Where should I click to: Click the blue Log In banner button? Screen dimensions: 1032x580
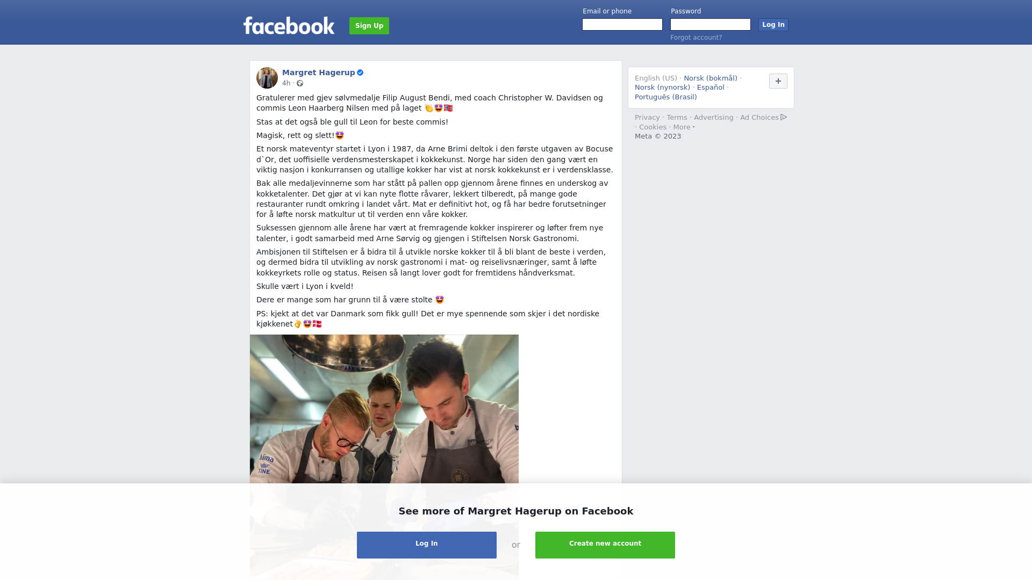[x=427, y=545]
